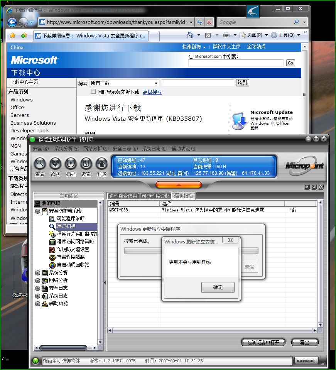
Task: Click the 有害程序隔离 quarantine icon
Action: (x=52, y=257)
